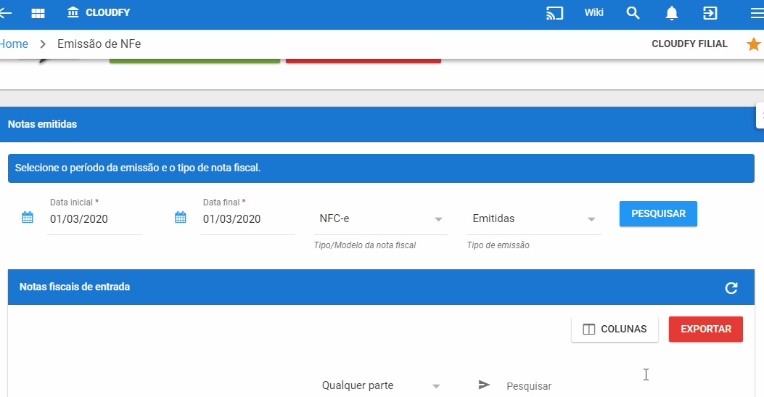Open the Wiki link
This screenshot has width=764, height=397.
coord(594,12)
